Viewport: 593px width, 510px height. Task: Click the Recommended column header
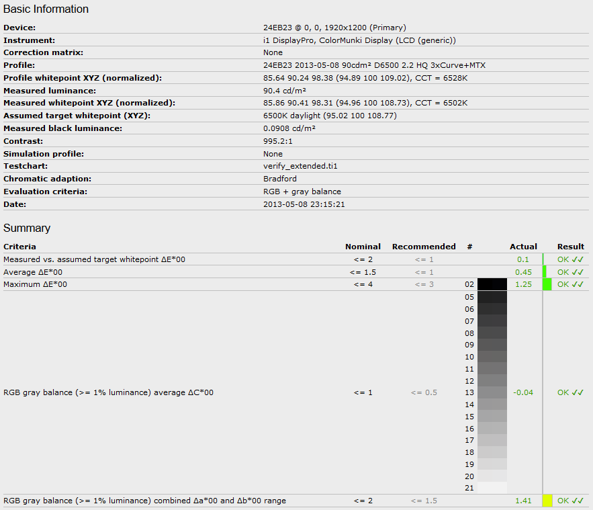coord(424,247)
